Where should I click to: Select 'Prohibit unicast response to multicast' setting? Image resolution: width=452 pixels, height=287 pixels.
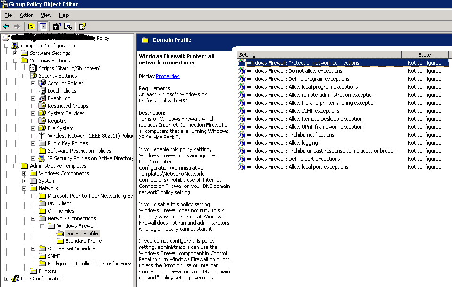[x=322, y=151]
